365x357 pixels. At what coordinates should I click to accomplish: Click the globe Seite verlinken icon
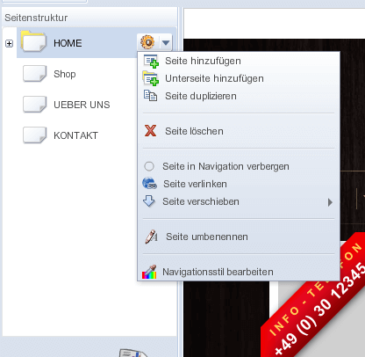coord(149,184)
